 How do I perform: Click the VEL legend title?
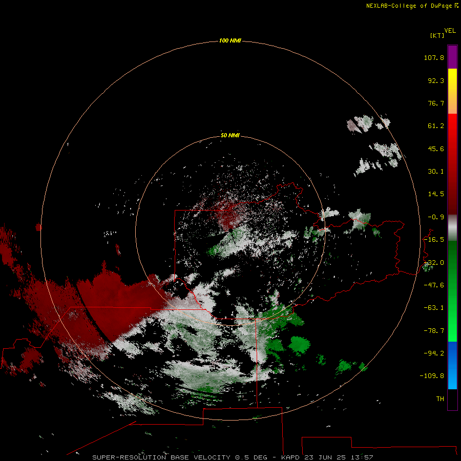tap(450, 31)
